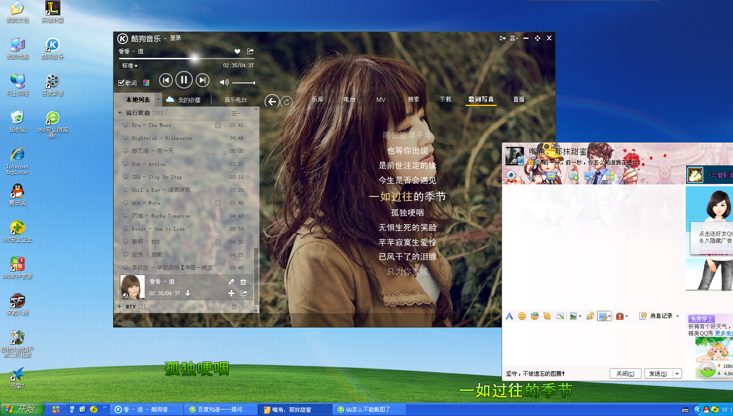The width and height of the screenshot is (733, 416).
Task: Open 腾讯QQ desktop icon
Action: (x=18, y=195)
